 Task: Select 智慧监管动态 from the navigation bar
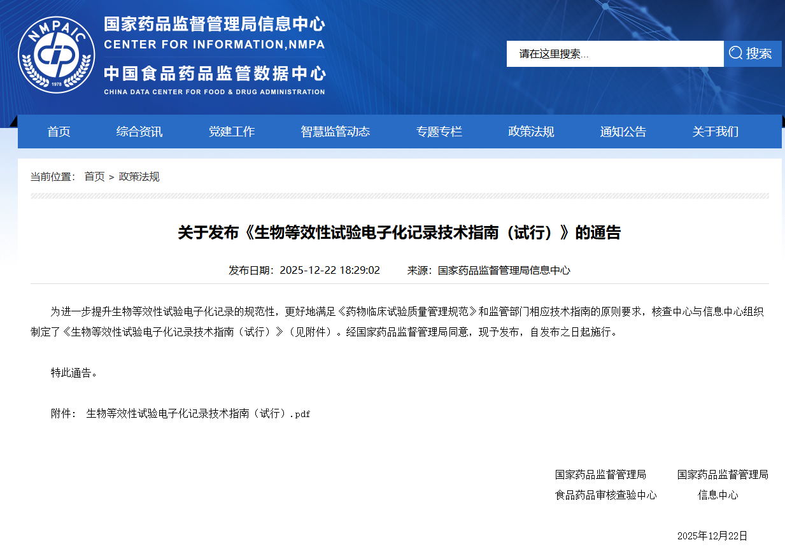(x=335, y=132)
